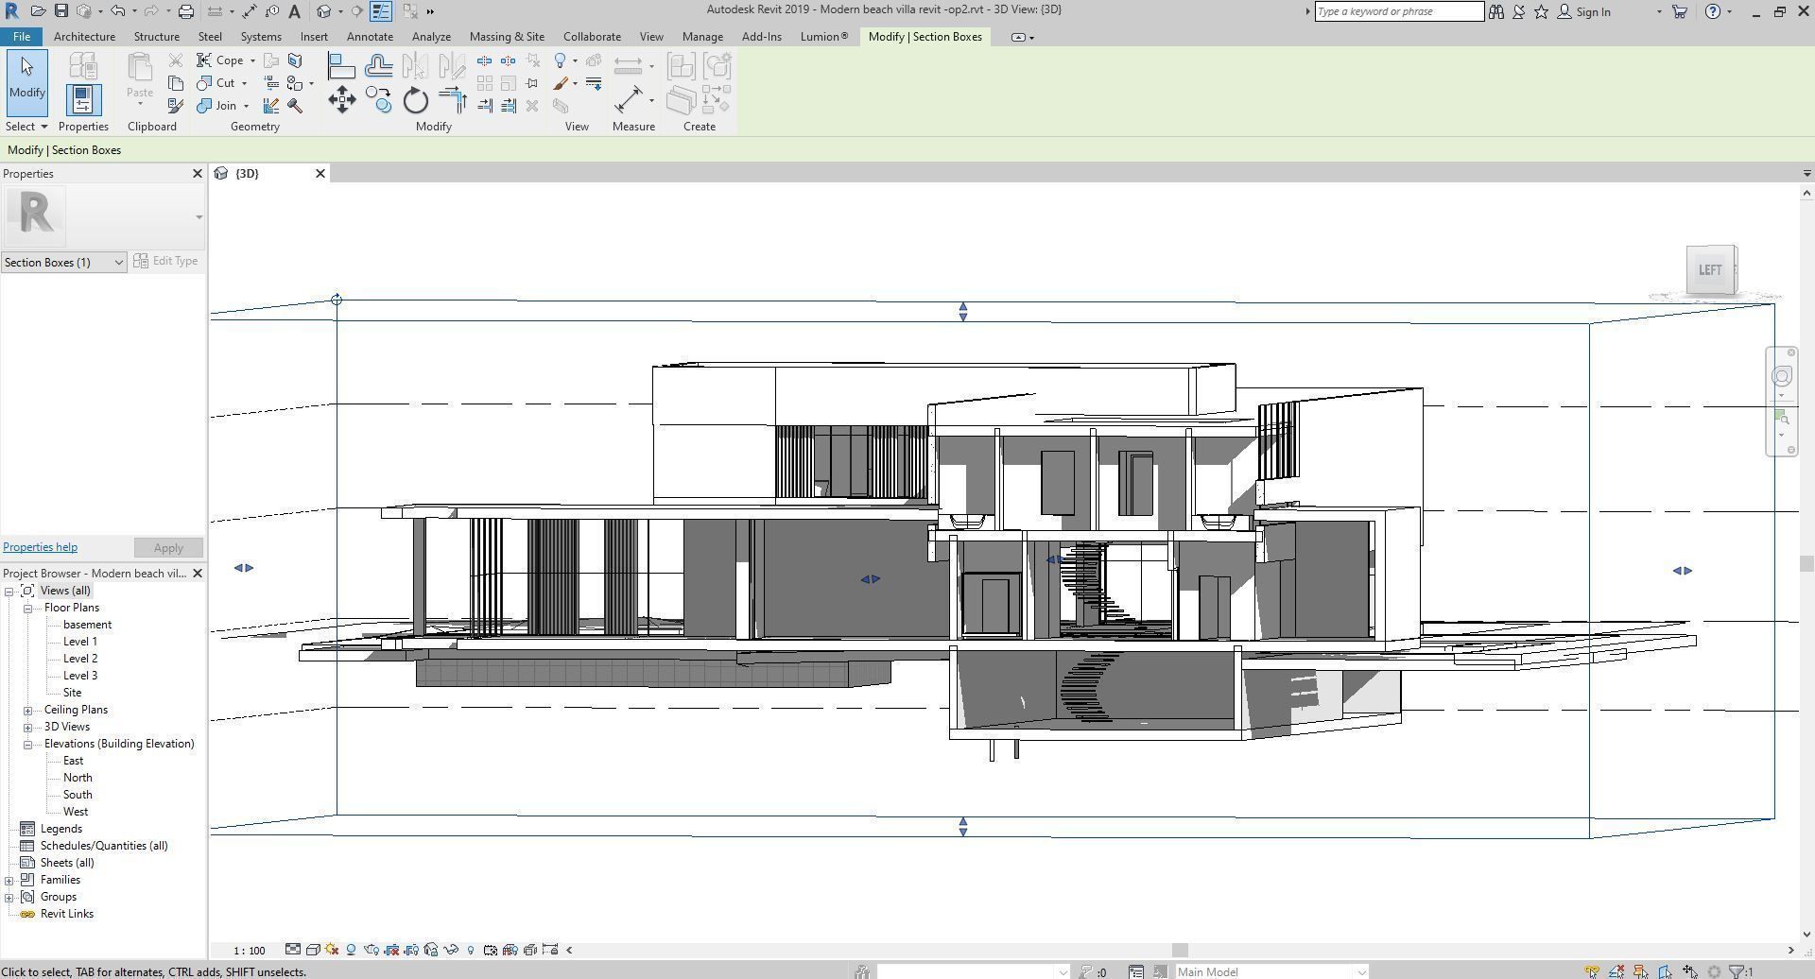Image resolution: width=1815 pixels, height=979 pixels.
Task: Click the Text tool 'A' icon
Action: [295, 11]
